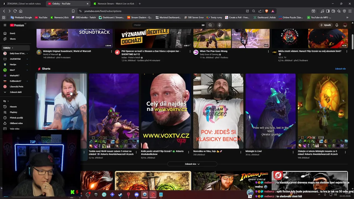Click Zobrazit vše link for Shorts
Image resolution: width=354 pixels, height=199 pixels.
tap(340, 69)
